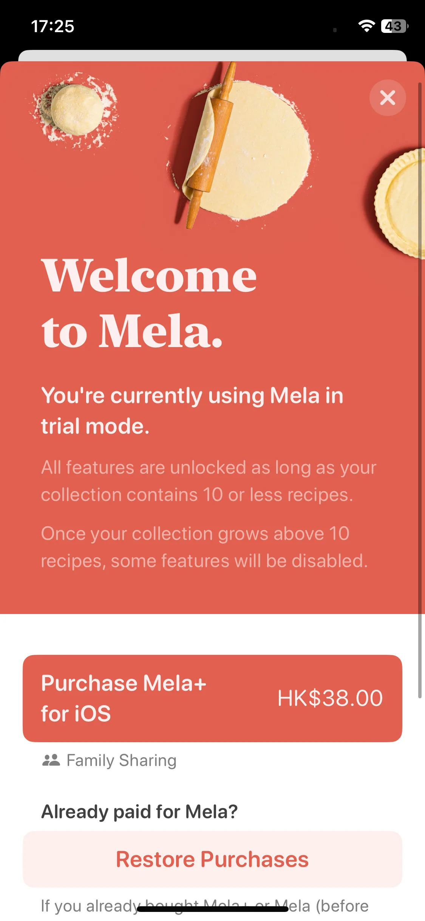
Task: Tap the Wi-Fi status icon
Action: point(366,26)
